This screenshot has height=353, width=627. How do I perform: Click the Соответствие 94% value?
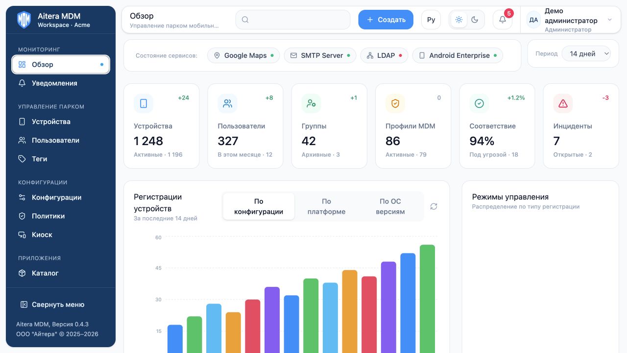482,141
